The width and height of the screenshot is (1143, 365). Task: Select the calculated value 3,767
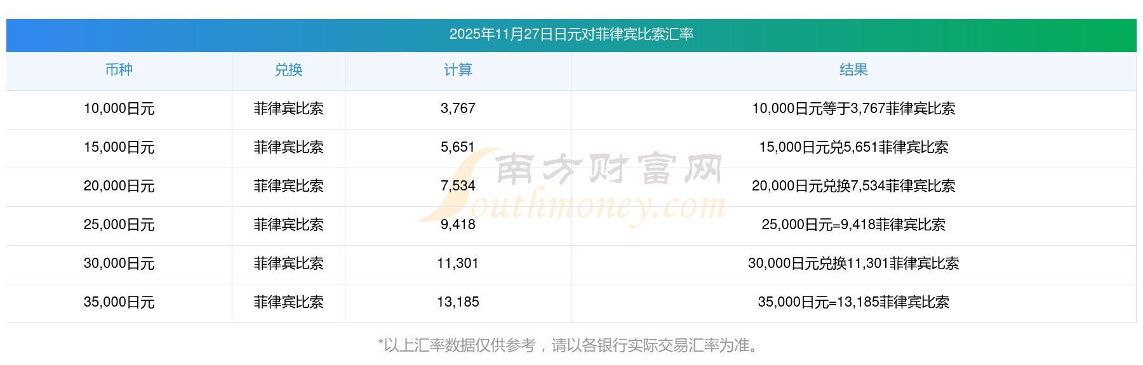click(x=458, y=109)
